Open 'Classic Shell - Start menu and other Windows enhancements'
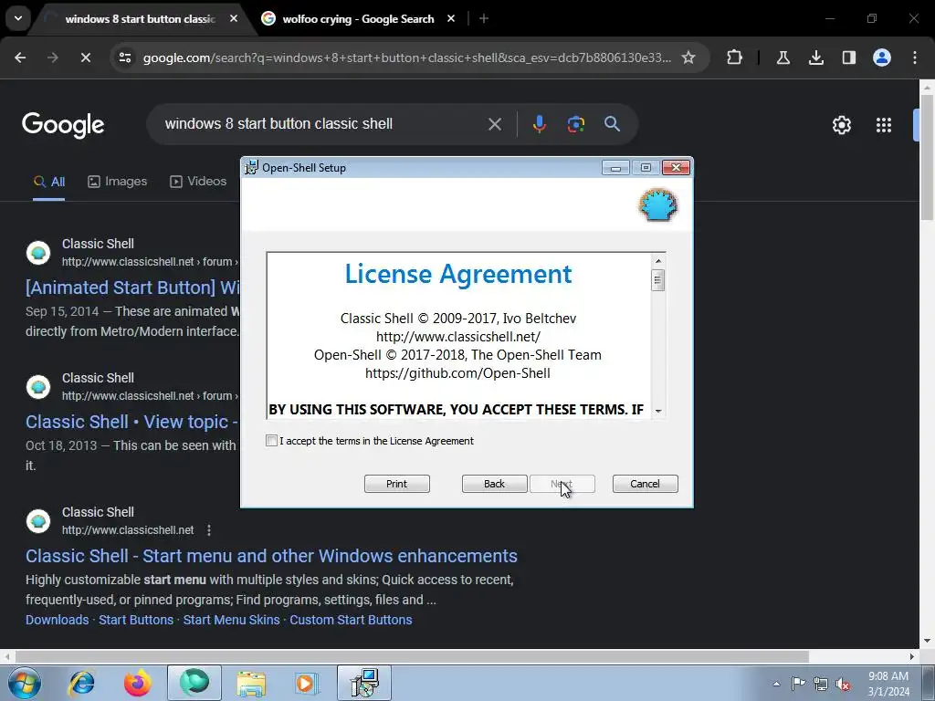935x701 pixels. (271, 556)
